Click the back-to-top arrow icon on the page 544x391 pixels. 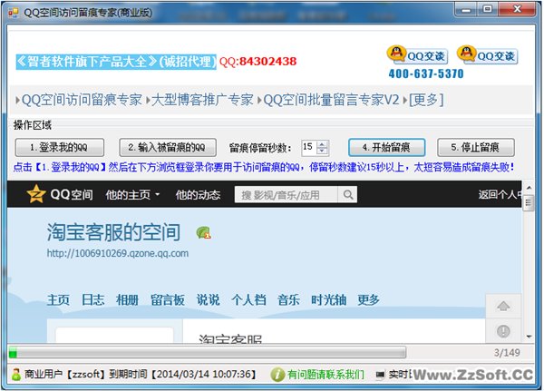coord(503,307)
